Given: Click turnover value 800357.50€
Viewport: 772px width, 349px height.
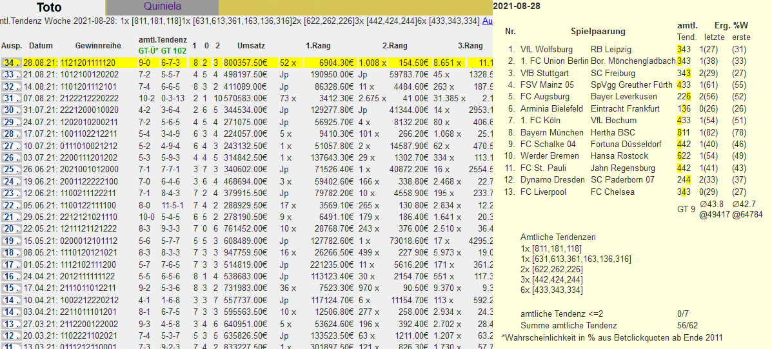Looking at the screenshot, I should [x=246, y=63].
